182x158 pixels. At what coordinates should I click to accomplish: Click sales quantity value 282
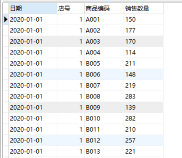(x=131, y=118)
